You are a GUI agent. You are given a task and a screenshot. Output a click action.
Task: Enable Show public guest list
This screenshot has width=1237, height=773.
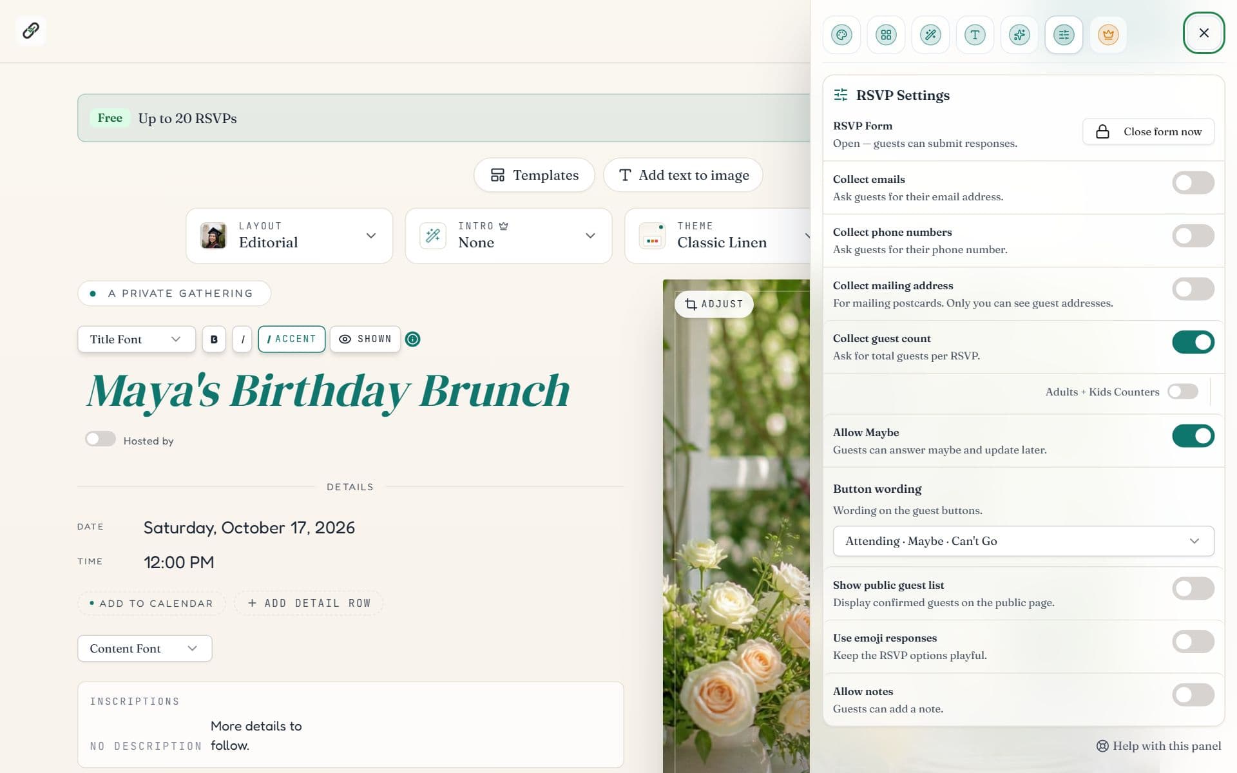pyautogui.click(x=1193, y=589)
